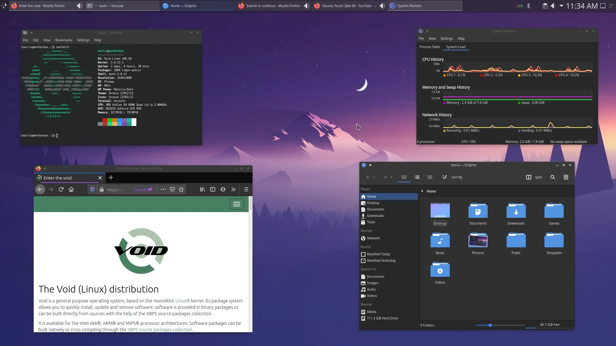Image resolution: width=616 pixels, height=346 pixels.
Task: Open XBPS source packages collection link
Action: click(160, 330)
